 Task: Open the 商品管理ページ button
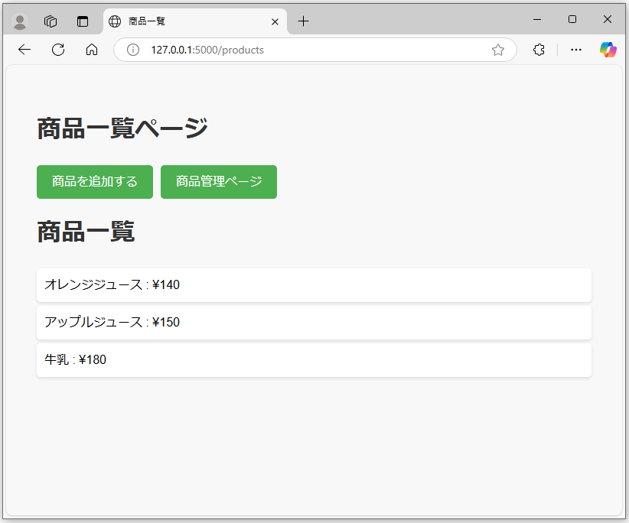pyautogui.click(x=219, y=181)
